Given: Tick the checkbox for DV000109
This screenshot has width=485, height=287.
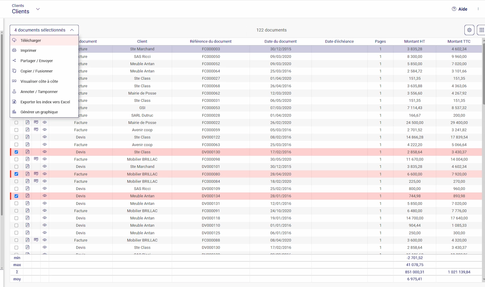Looking at the screenshot, I should click(x=16, y=189).
